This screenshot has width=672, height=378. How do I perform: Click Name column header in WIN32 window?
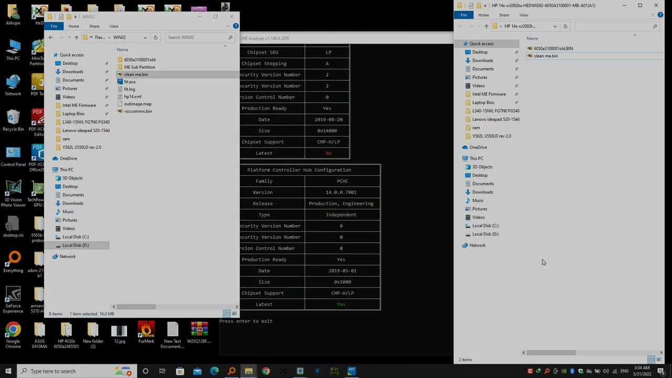(x=122, y=50)
